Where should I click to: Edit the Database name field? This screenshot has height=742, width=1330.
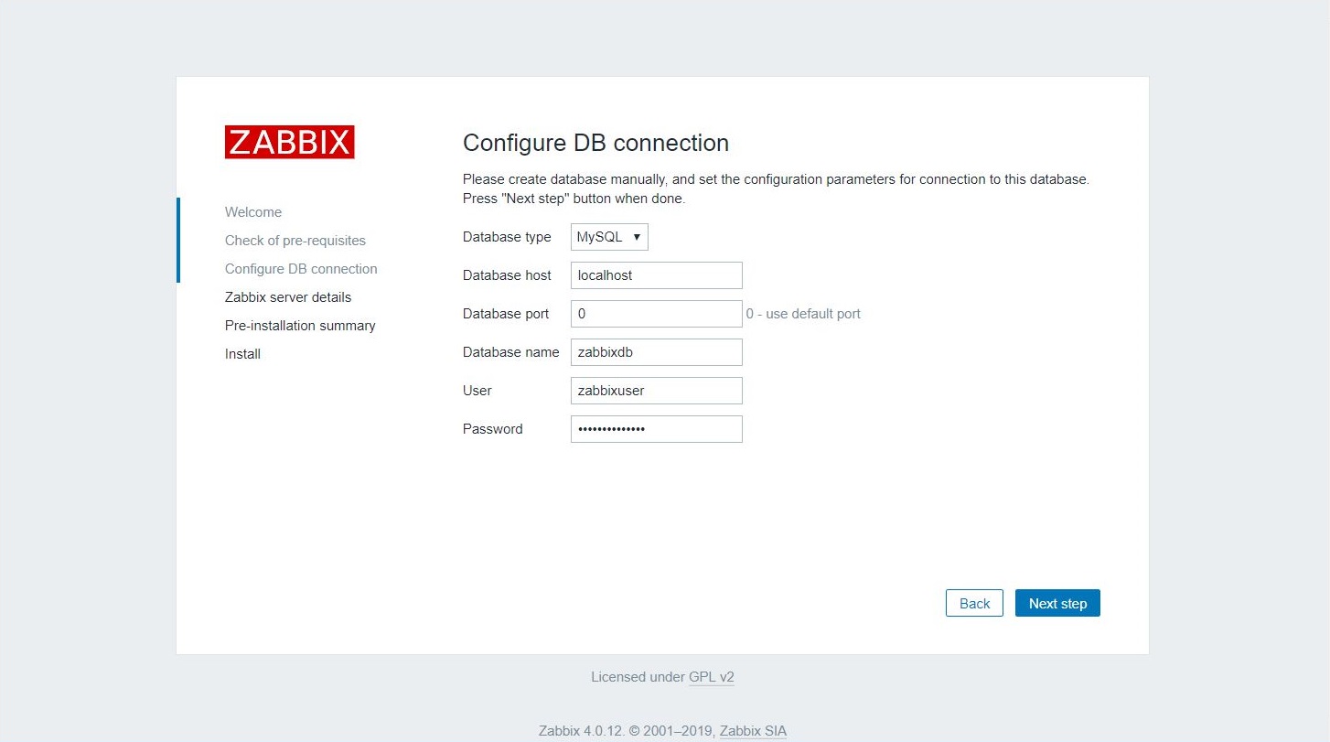pos(656,352)
